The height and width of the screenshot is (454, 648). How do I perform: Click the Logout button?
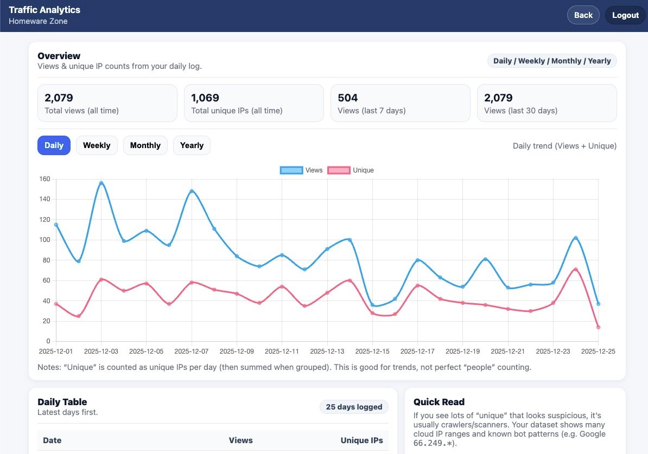tap(625, 15)
